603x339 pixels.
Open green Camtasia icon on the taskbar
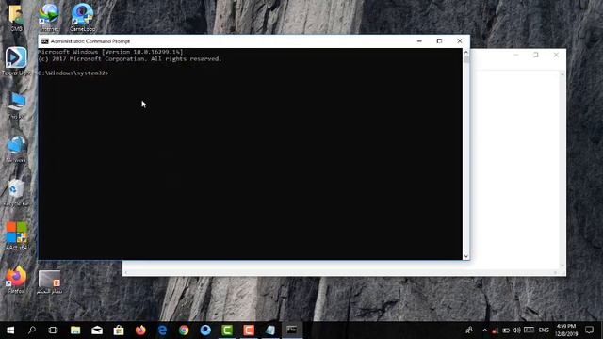click(227, 330)
